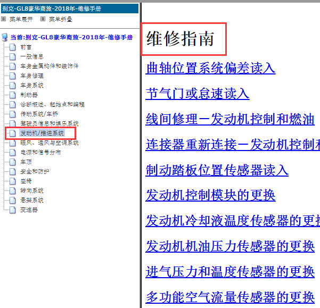Click the page icon beside 车身金属构件和装饰件
Screen dimensions: 320x308
(x=13, y=66)
